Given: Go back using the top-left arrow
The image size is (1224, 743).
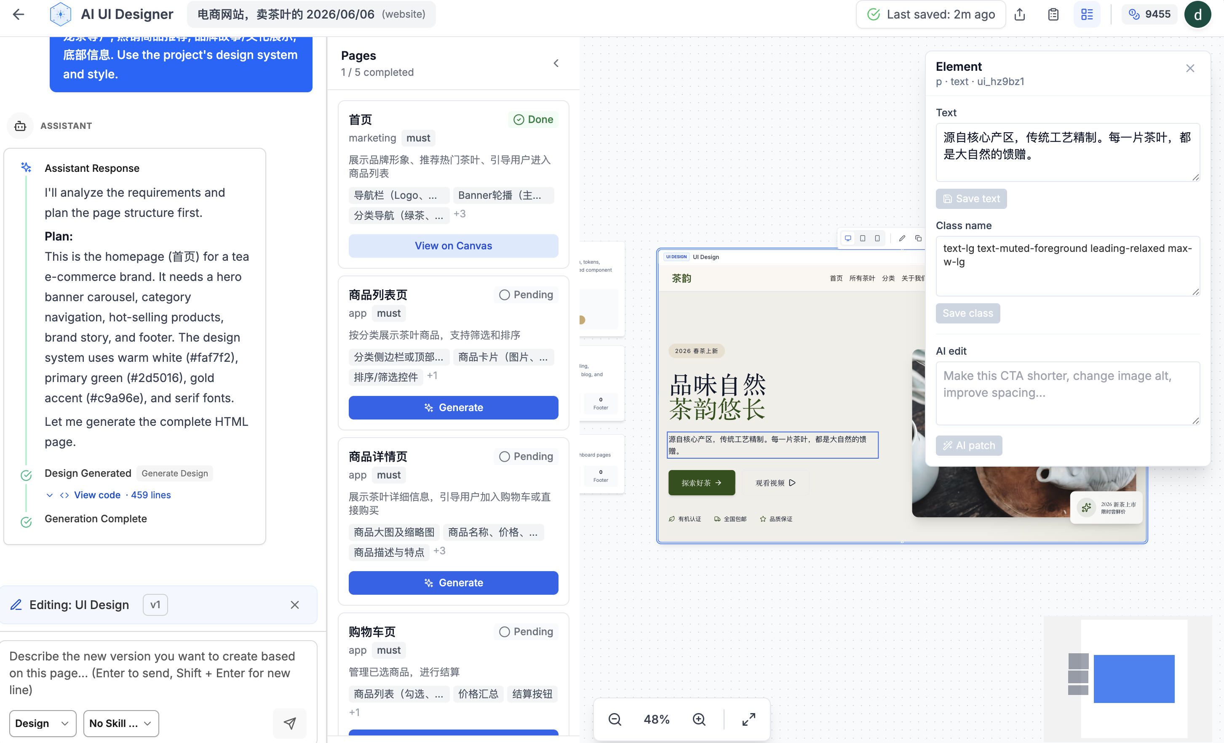Looking at the screenshot, I should coord(19,14).
